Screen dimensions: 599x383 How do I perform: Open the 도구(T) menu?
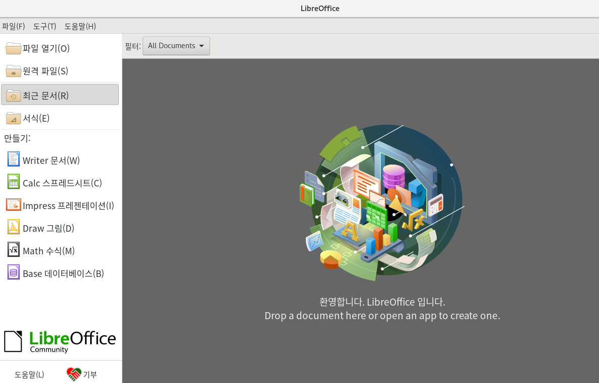coord(45,26)
